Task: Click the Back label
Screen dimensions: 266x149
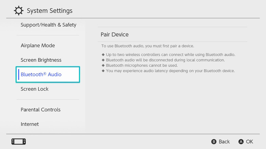Action: (x=224, y=142)
